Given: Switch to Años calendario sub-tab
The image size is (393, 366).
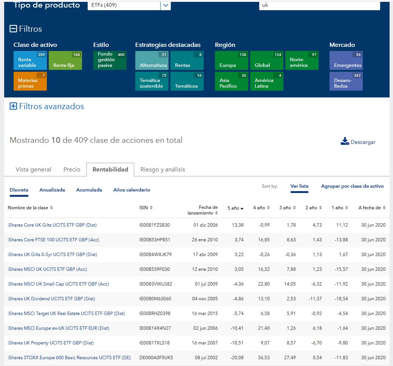Looking at the screenshot, I should (x=132, y=190).
